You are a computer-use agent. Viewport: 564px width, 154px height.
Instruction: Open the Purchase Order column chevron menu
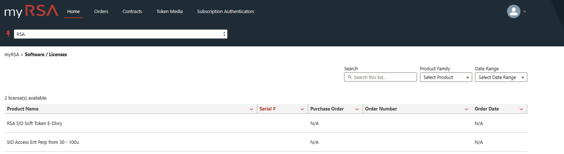(357, 109)
